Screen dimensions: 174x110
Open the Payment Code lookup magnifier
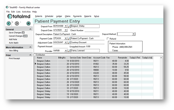coord(69,38)
